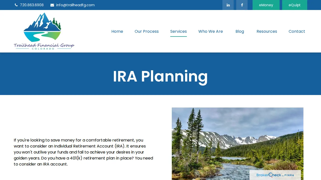Select the Services menu item

point(179,31)
